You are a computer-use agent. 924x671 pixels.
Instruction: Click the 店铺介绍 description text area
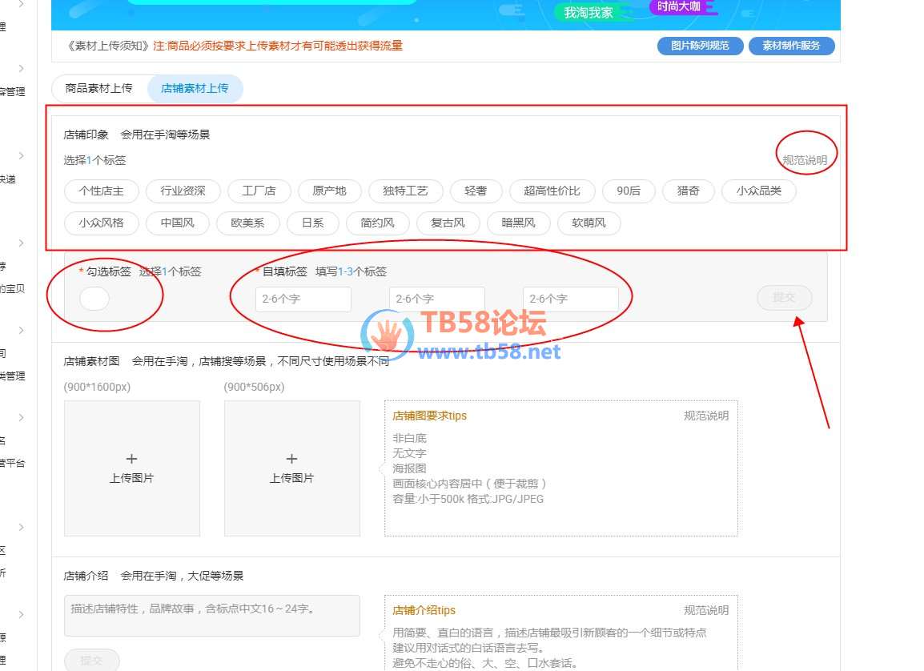211,615
